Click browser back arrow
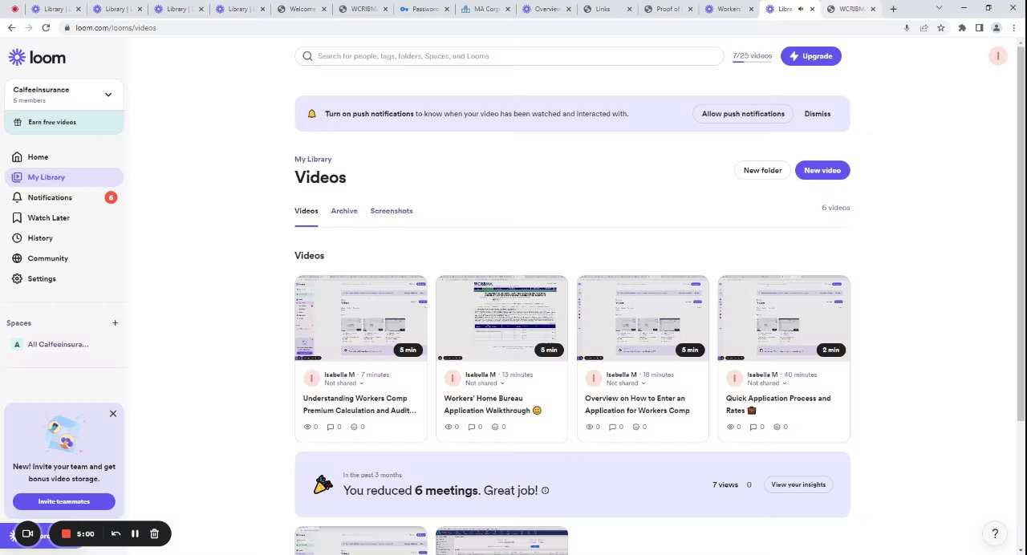The height and width of the screenshot is (555, 1027). (11, 27)
